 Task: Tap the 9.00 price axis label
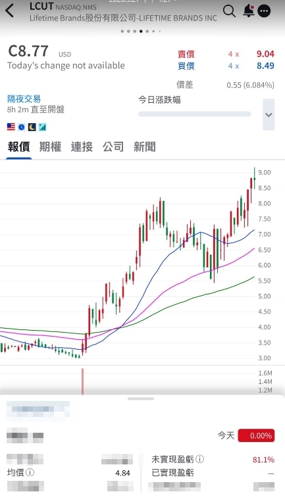click(x=265, y=173)
